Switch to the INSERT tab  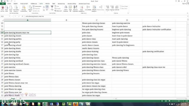[16, 4]
